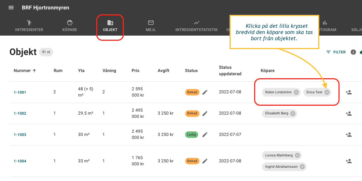This screenshot has height=181, width=362.
Task: Sort by Nummer column arrow
Action: 34,71
